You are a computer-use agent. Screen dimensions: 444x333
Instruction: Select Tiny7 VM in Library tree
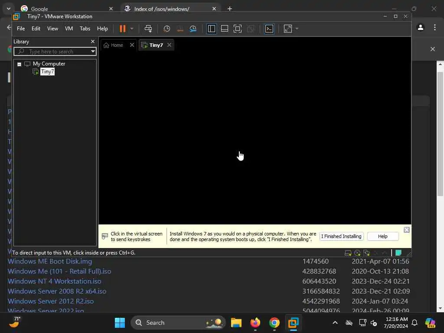pos(47,72)
